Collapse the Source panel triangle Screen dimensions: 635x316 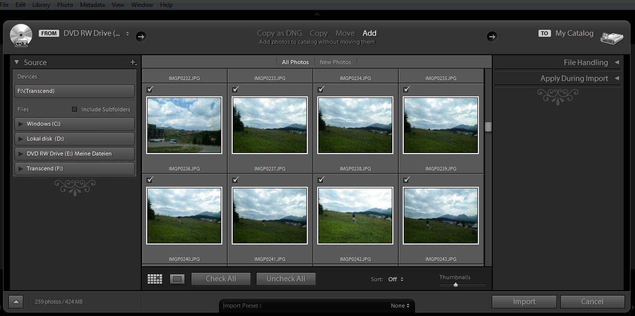coord(17,63)
